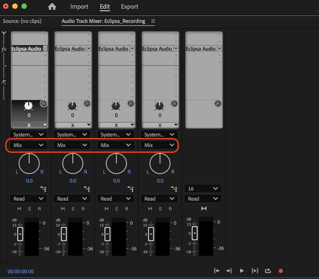
Task: Expand the Read automation mode on fourth track
Action: (x=159, y=199)
